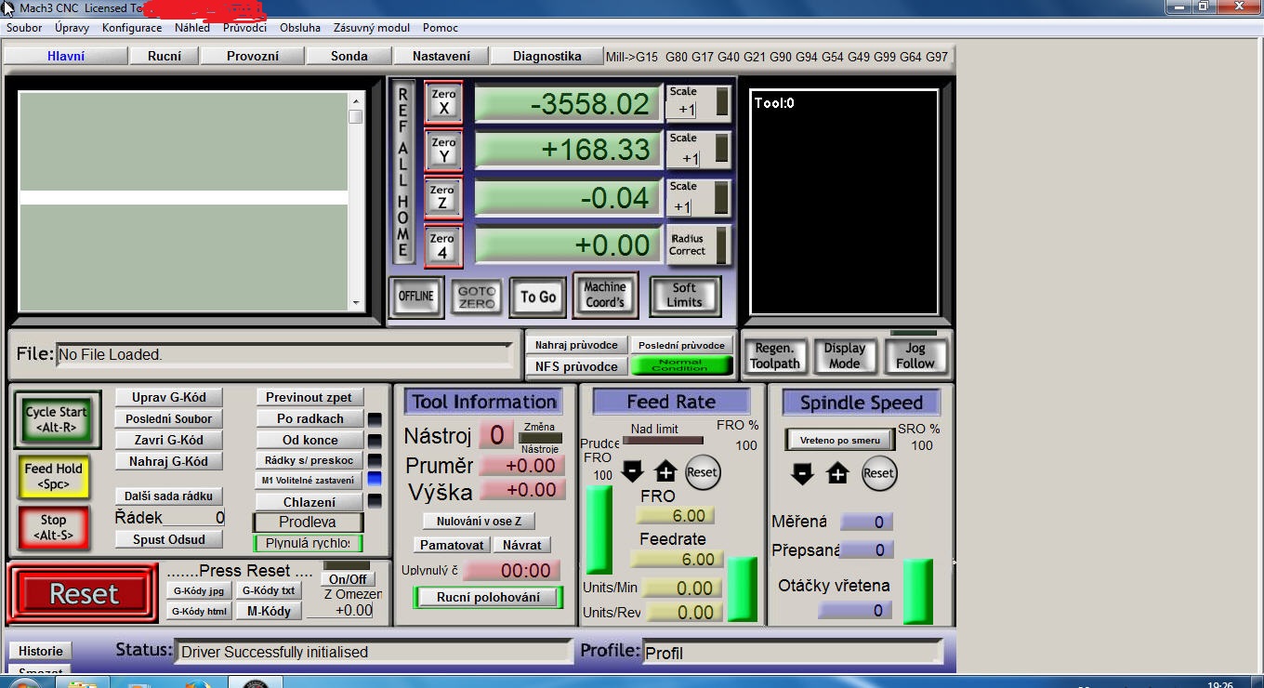The height and width of the screenshot is (688, 1264).
Task: Toggle Vreteno po smeru spindle
Action: (839, 440)
